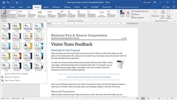Screen dimensions: 177x100
Task: Choose the Wisp theme
Action: tap(17, 47)
